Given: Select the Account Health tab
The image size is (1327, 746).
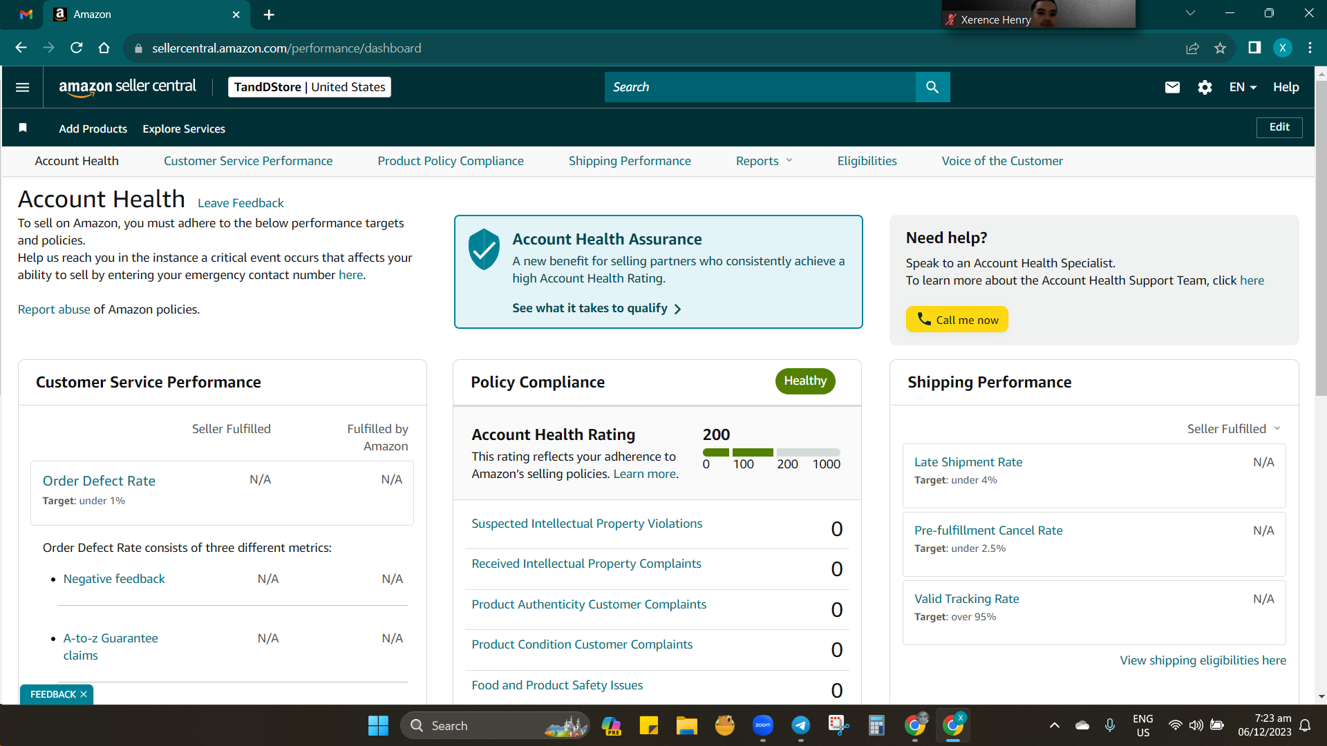Looking at the screenshot, I should tap(77, 161).
